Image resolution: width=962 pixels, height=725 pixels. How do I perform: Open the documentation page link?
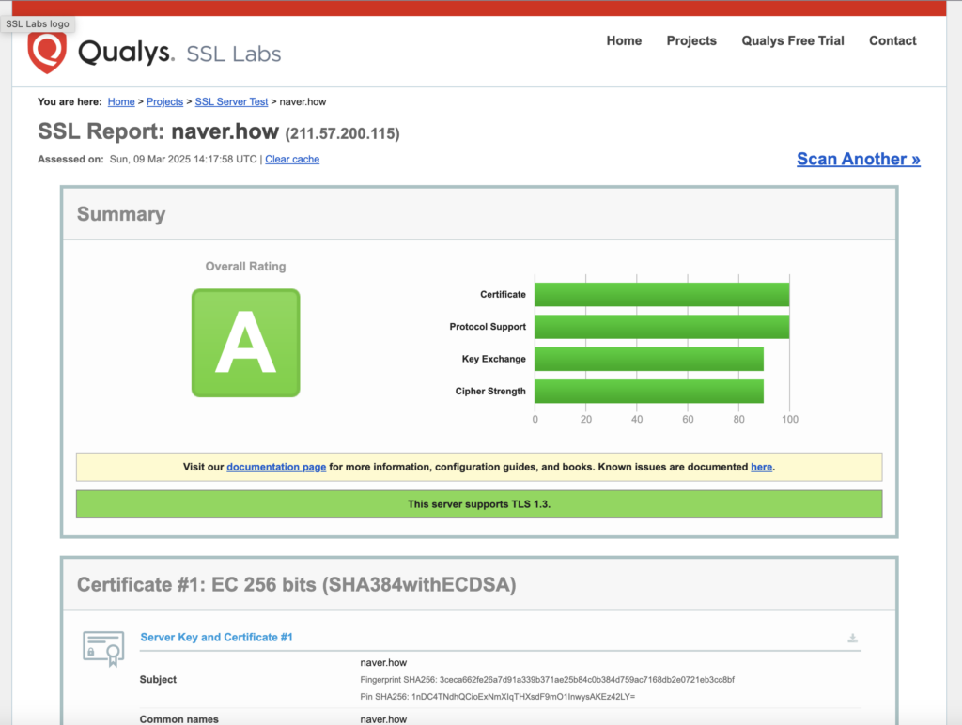point(276,467)
